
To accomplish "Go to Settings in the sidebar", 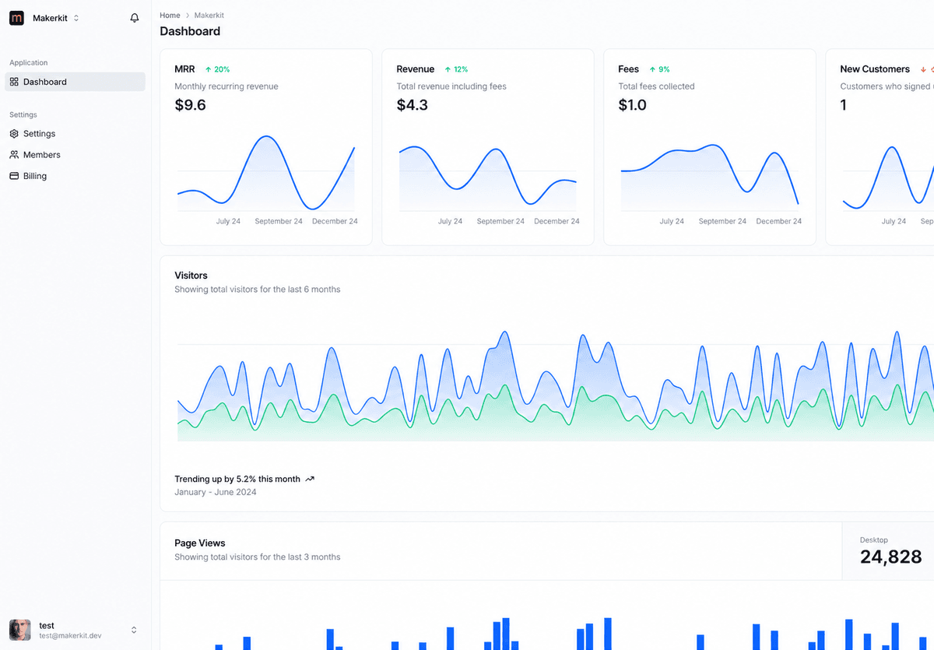I will pos(75,134).
